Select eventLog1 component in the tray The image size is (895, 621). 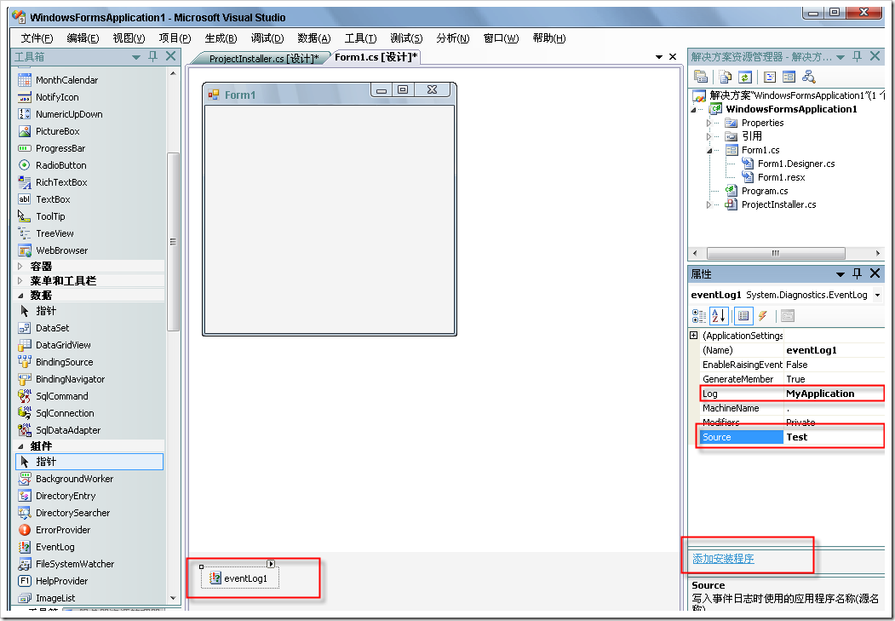[x=239, y=578]
